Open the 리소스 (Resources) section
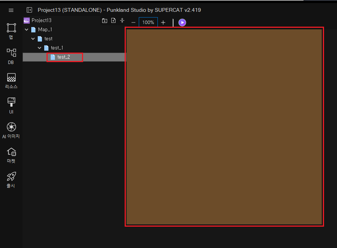337x248 pixels. click(x=11, y=80)
